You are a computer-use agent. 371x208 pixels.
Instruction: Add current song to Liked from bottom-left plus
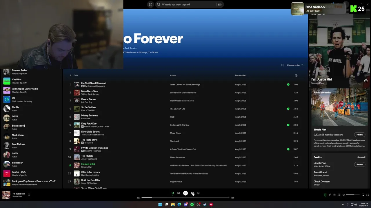pos(29,195)
